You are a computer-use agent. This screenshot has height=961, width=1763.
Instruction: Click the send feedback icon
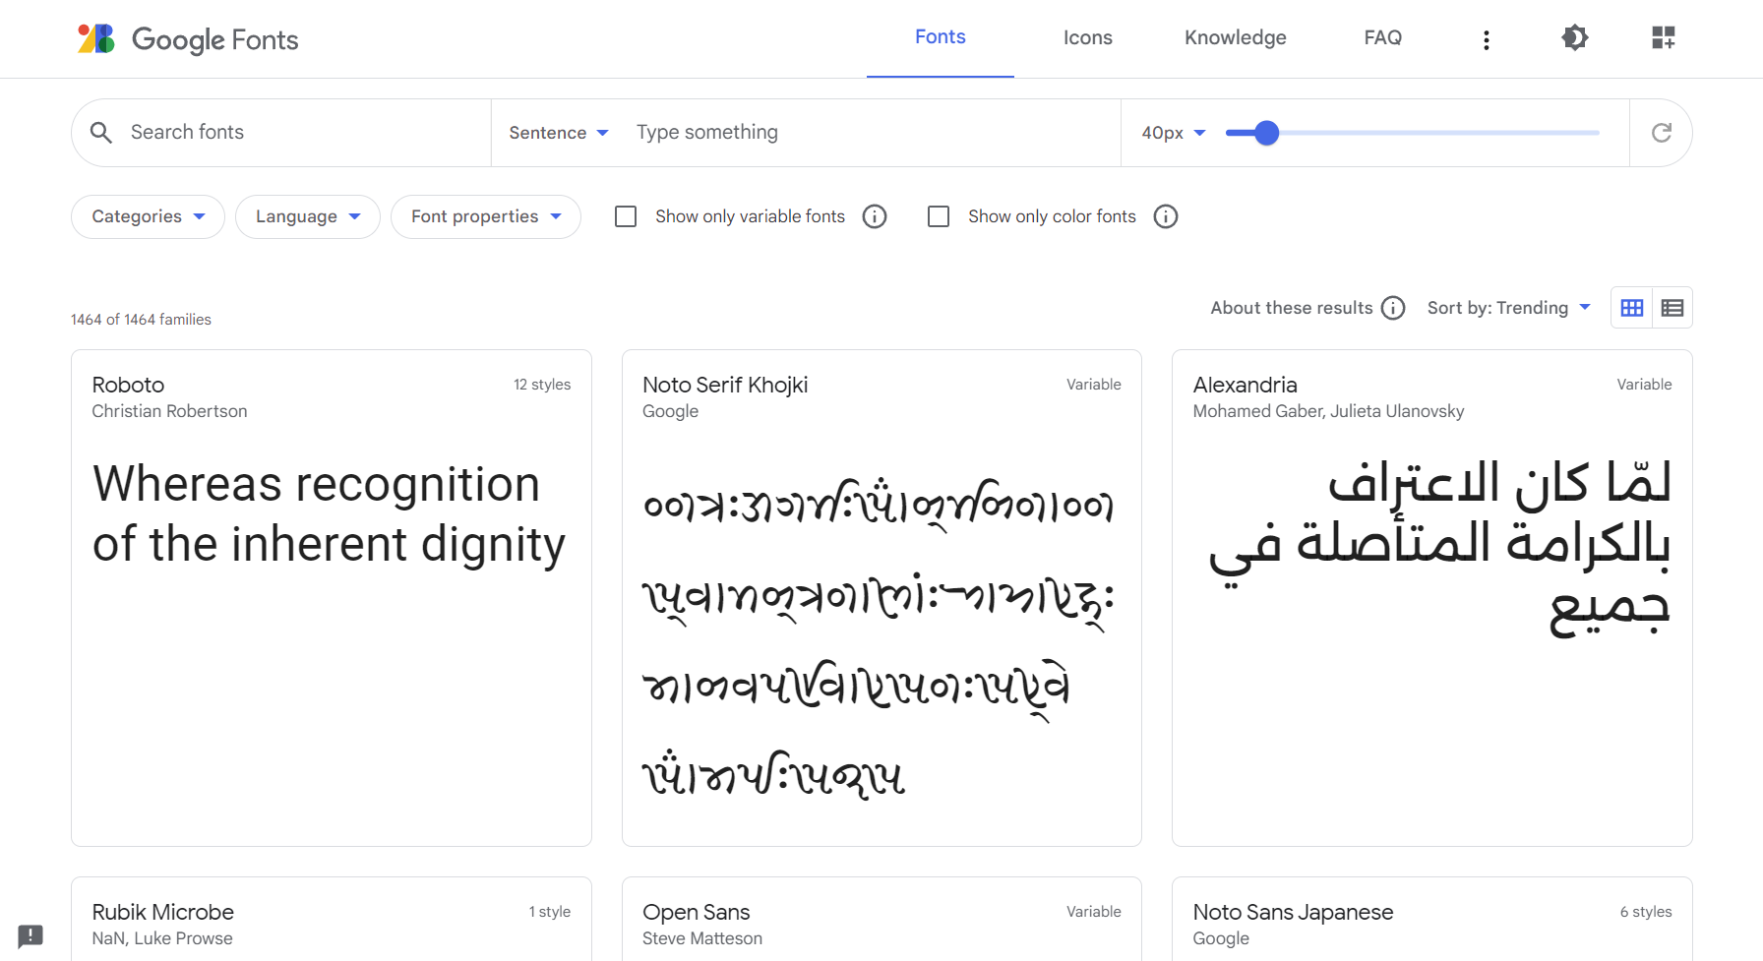pos(30,934)
